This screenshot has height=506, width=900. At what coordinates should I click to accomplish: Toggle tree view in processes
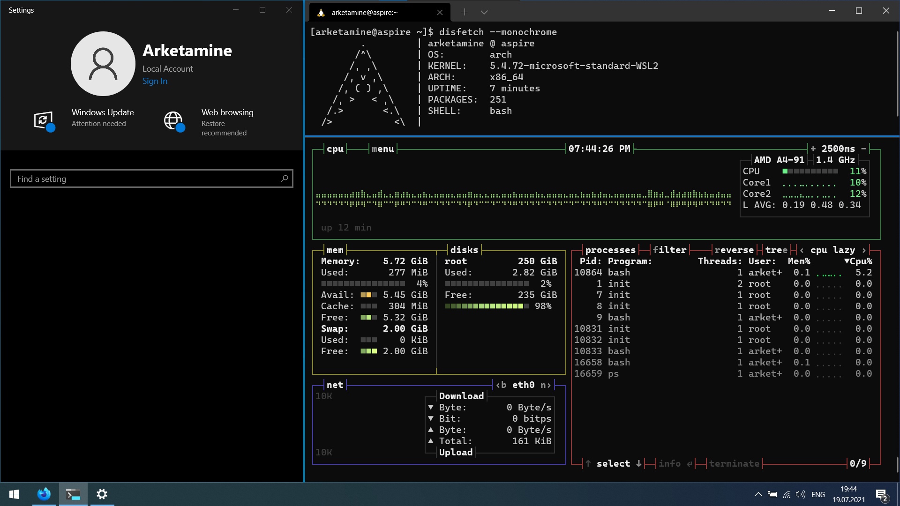pyautogui.click(x=776, y=250)
